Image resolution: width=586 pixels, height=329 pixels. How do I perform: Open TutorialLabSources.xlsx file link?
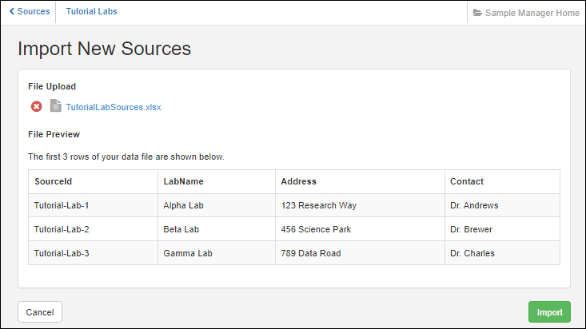[x=114, y=107]
